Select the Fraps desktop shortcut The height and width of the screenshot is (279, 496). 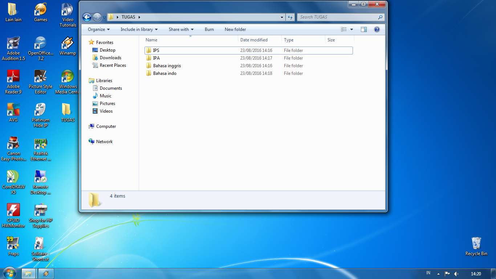click(x=13, y=246)
